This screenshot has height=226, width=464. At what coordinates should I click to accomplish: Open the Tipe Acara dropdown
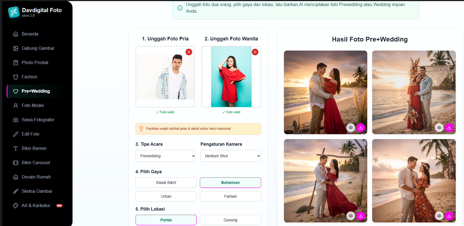[x=165, y=156]
